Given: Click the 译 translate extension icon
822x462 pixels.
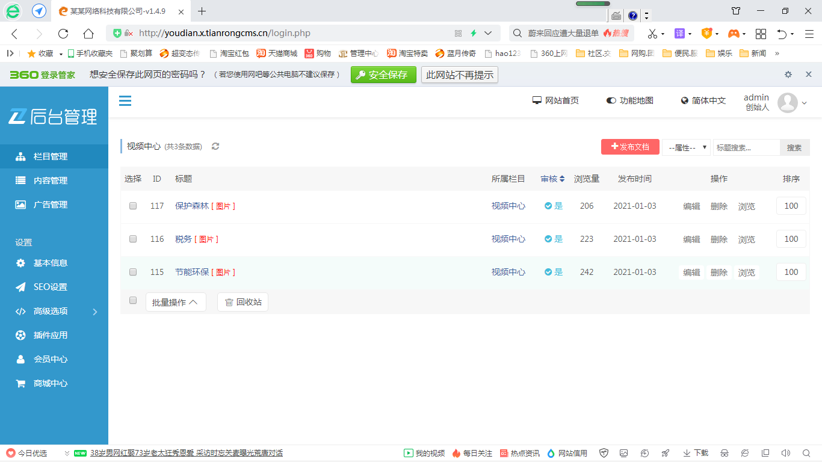Looking at the screenshot, I should (679, 33).
